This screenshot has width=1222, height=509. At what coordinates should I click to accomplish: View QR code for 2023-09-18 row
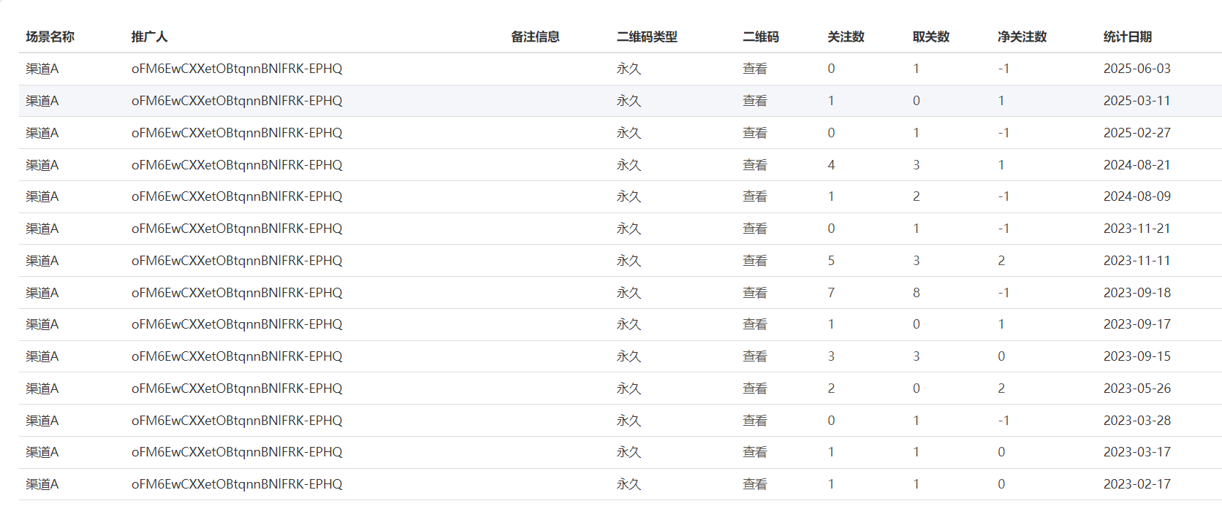coord(754,293)
